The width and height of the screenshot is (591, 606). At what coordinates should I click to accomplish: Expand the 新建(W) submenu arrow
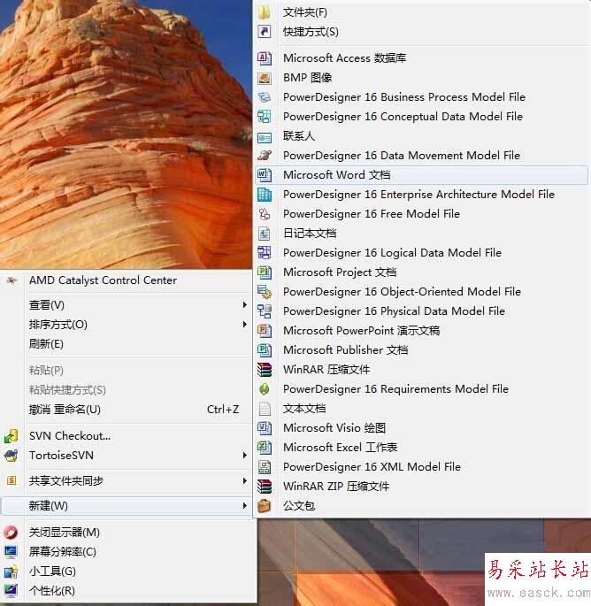click(245, 505)
